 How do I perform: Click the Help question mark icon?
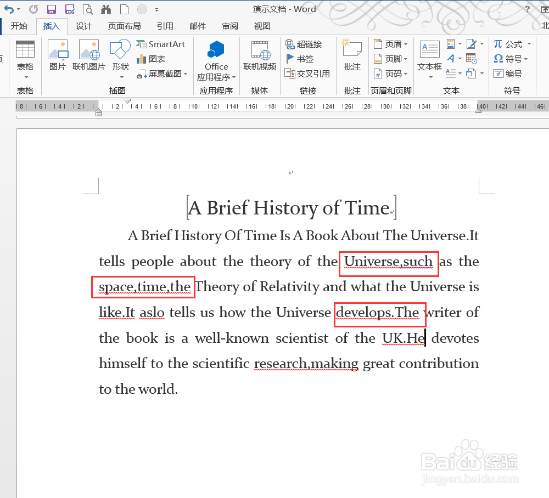(x=528, y=9)
